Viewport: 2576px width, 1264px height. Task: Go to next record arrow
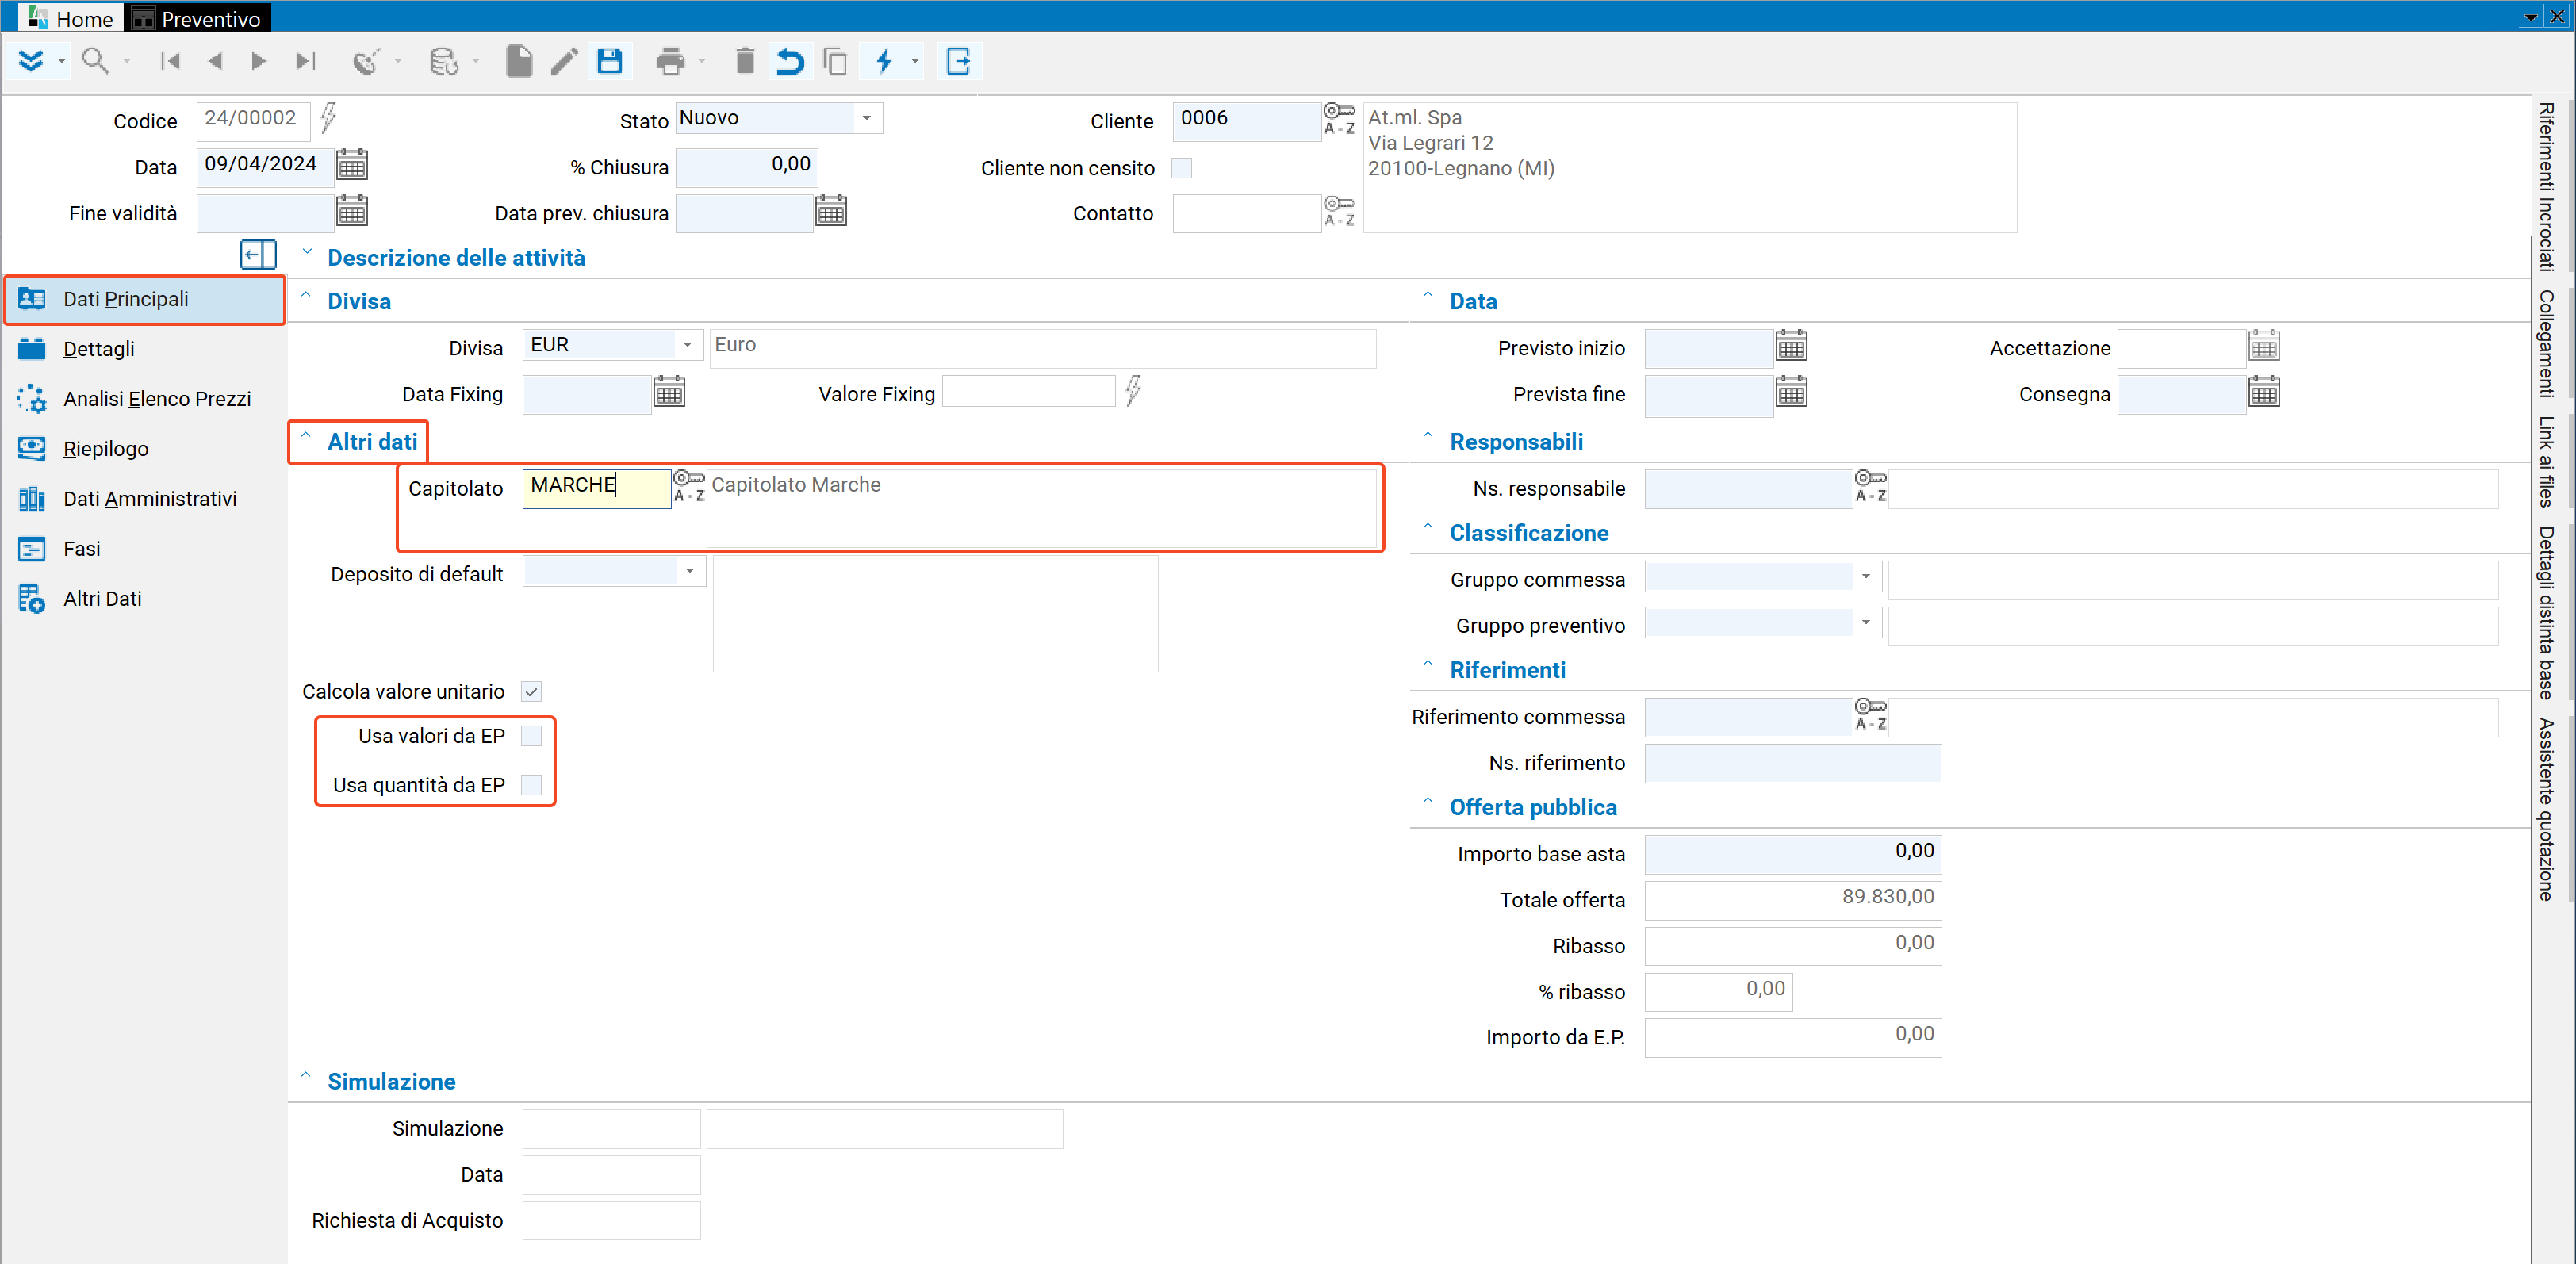click(x=259, y=61)
